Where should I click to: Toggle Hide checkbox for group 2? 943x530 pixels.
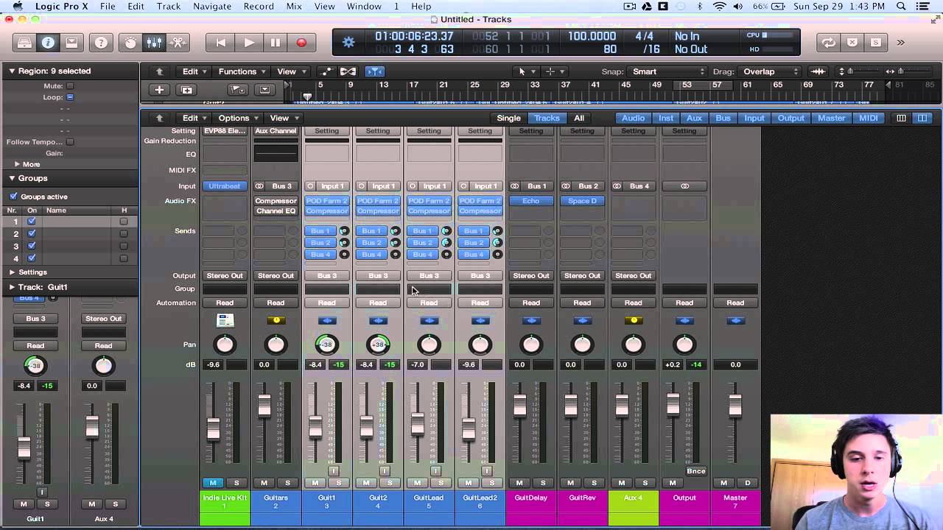coord(123,233)
